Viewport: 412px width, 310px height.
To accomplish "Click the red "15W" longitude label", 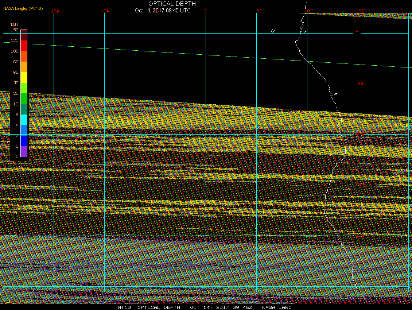I will click(x=55, y=11).
